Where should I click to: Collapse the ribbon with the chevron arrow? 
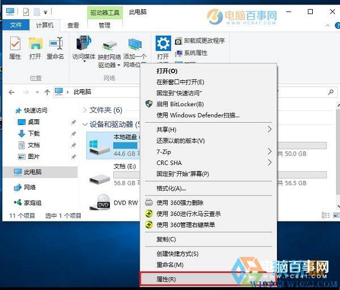pyautogui.click(x=328, y=25)
